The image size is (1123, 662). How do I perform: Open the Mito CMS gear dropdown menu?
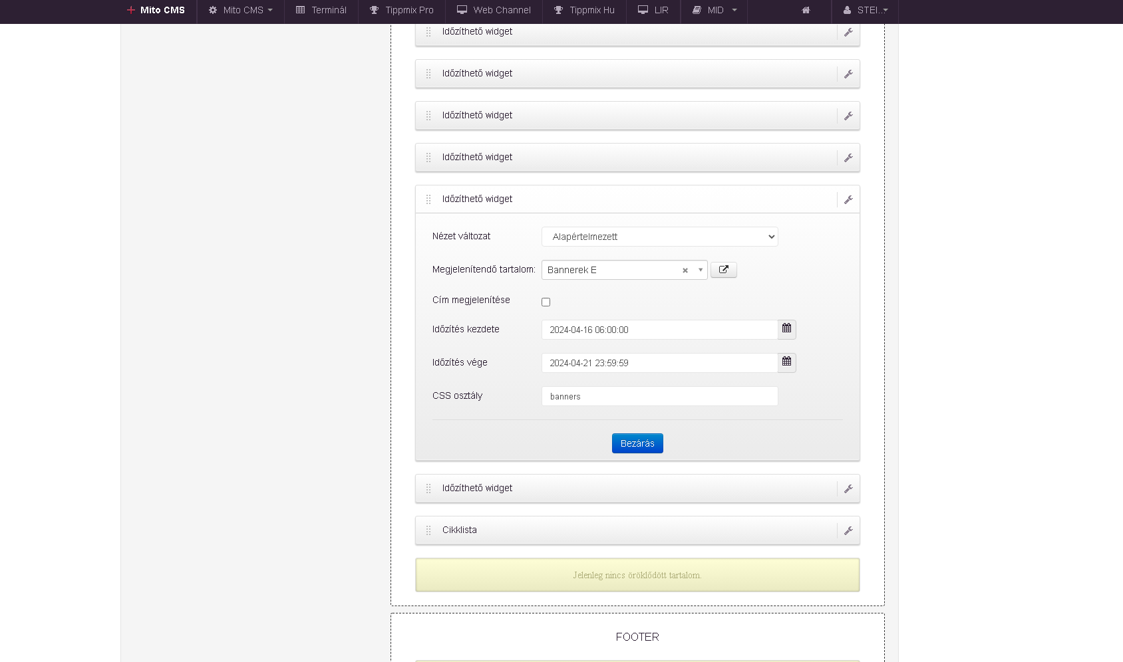click(240, 11)
